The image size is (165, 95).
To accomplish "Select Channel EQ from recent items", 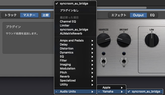I will [75, 21].
